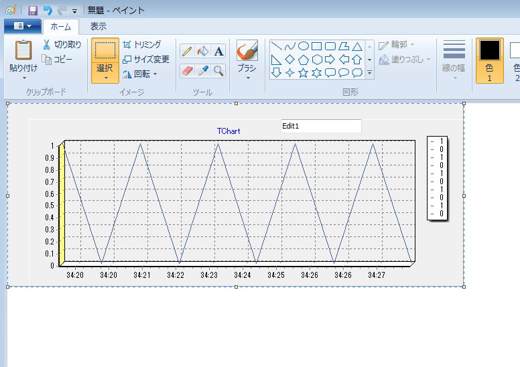The width and height of the screenshot is (520, 367).
Task: Click 切り取り cut button
Action: pos(62,44)
